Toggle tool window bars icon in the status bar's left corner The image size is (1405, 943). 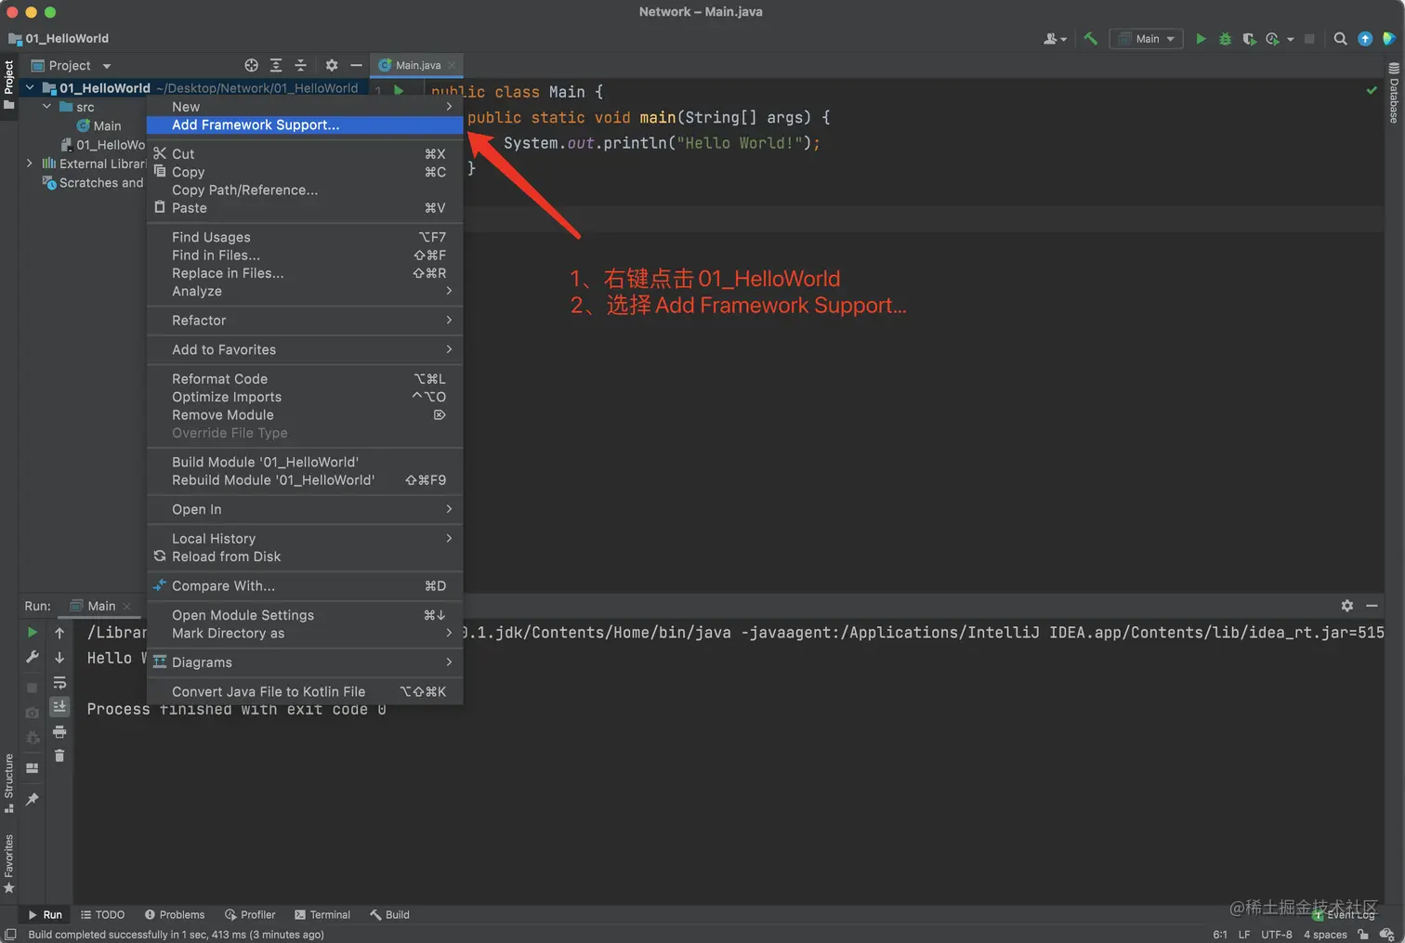[x=10, y=935]
